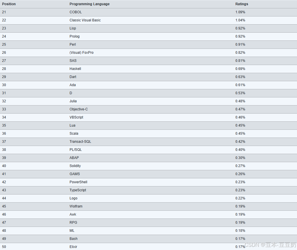Image resolution: width=297 pixels, height=250 pixels.
Task: Select position number 30 for Ada
Action: (4, 85)
